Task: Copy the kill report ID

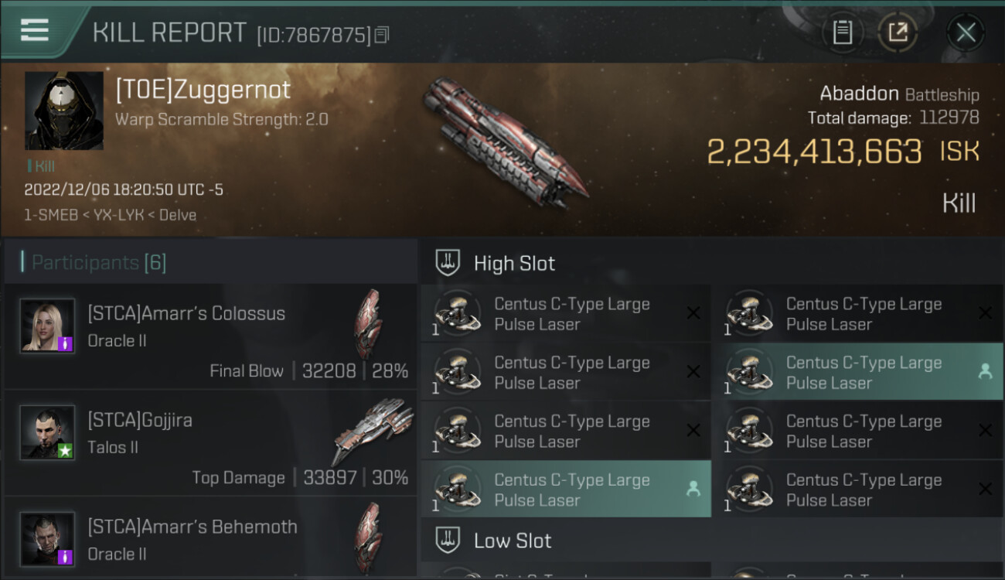Action: coord(382,34)
